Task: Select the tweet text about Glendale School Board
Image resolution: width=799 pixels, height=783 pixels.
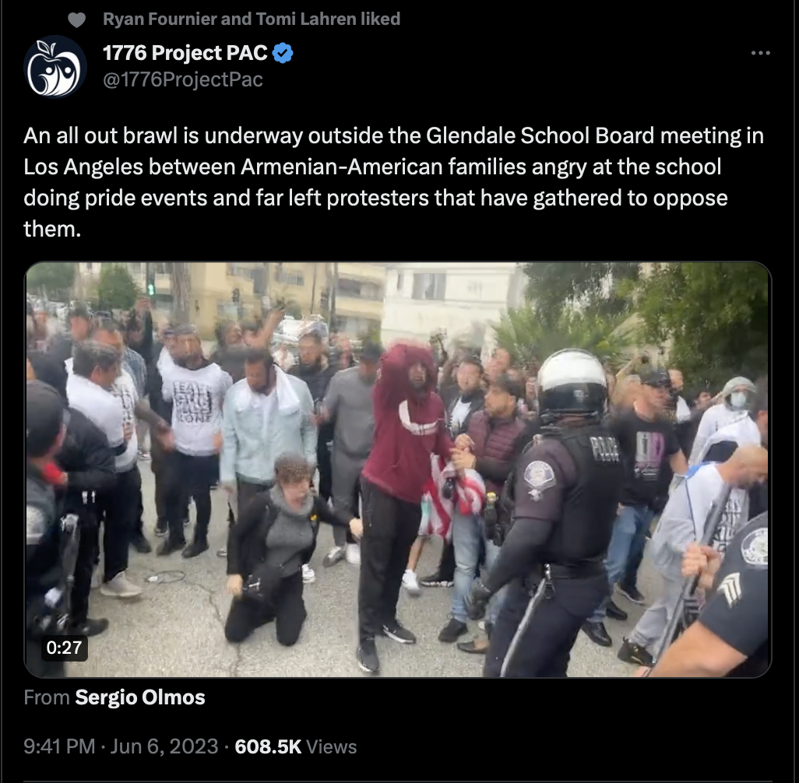Action: pyautogui.click(x=393, y=182)
